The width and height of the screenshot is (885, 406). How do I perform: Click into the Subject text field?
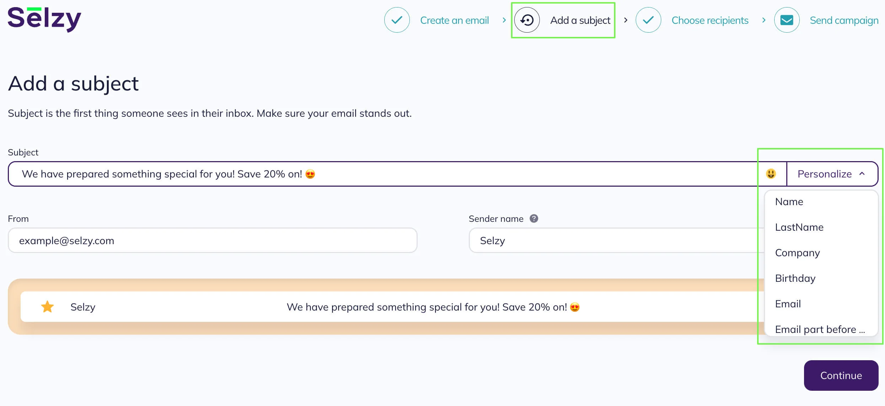point(384,174)
